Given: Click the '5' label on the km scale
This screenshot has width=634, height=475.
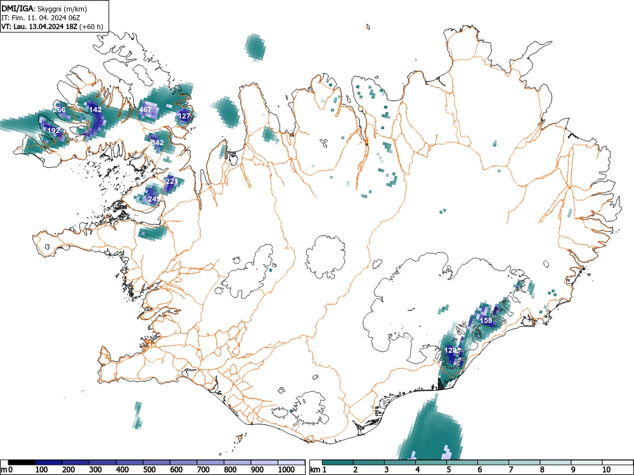Looking at the screenshot, I should click(x=449, y=470).
